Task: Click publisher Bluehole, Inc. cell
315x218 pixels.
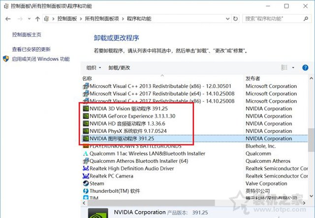Action: coord(260,146)
